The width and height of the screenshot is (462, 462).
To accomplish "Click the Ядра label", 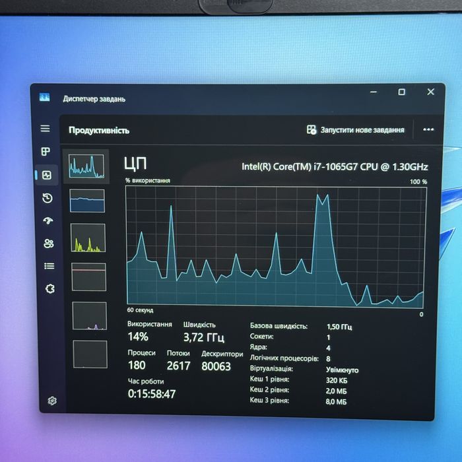I will tap(259, 347).
